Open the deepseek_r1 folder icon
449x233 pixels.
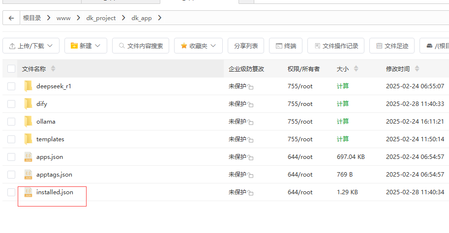pos(28,86)
